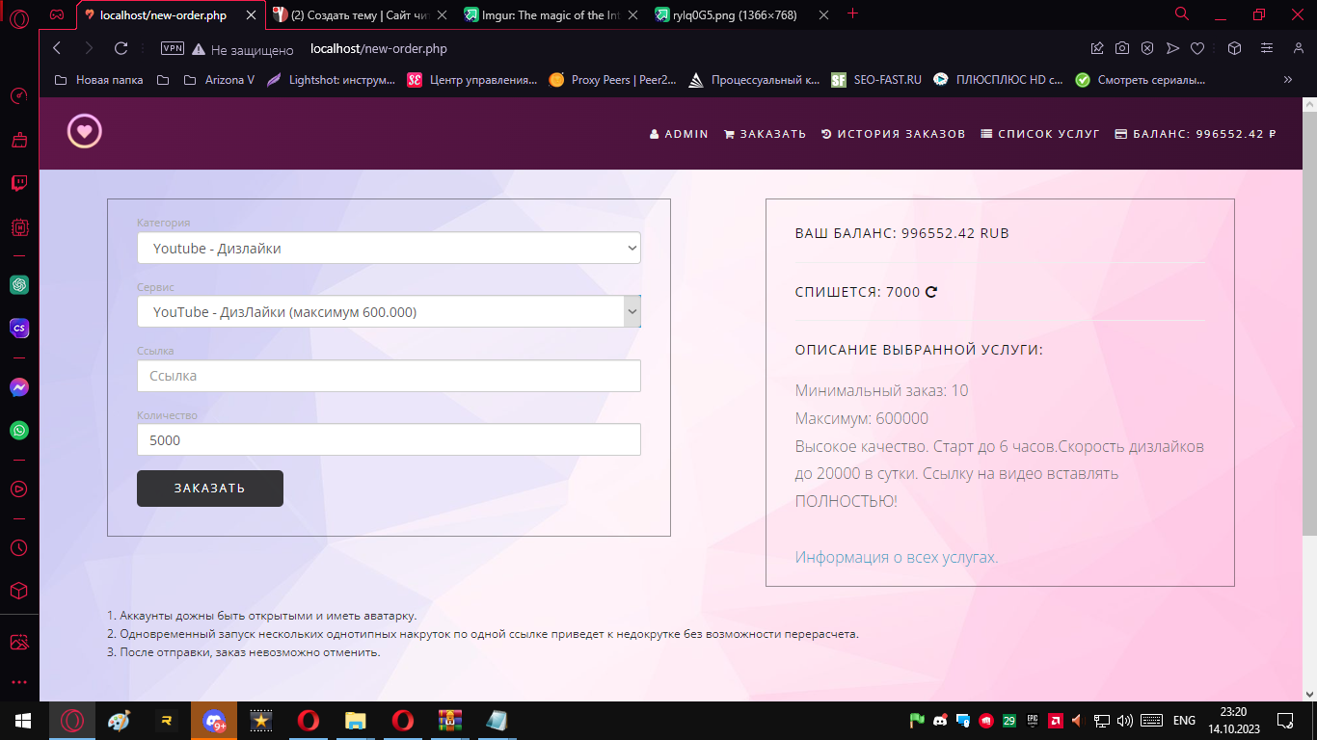The width and height of the screenshot is (1317, 740).
Task: Open the WinRAR icon in the taskbar
Action: click(450, 721)
